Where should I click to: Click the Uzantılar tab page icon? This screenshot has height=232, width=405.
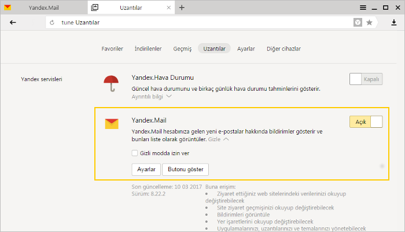[95, 8]
